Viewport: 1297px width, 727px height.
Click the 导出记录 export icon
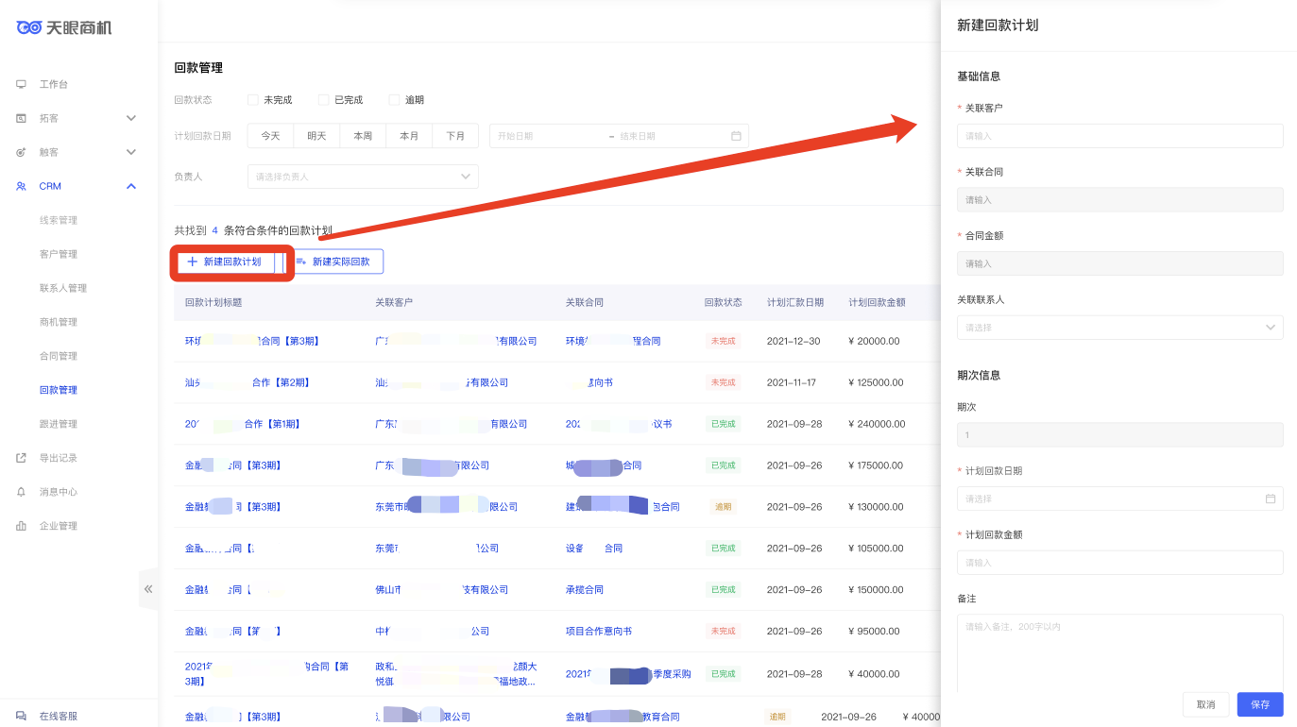click(x=21, y=458)
